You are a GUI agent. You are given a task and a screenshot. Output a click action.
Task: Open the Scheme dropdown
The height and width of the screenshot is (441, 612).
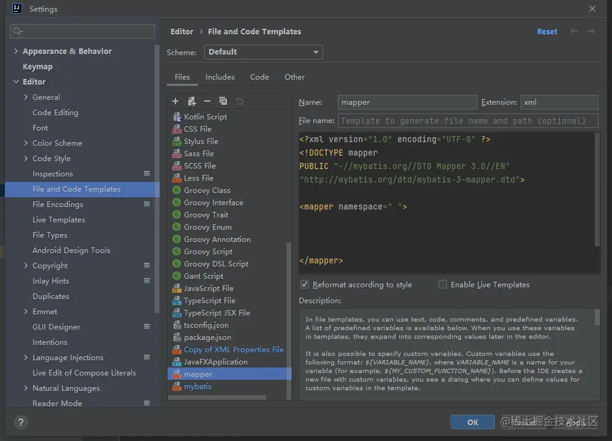point(264,52)
